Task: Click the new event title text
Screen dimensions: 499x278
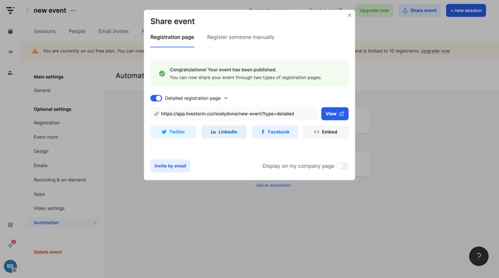Action: [50, 11]
